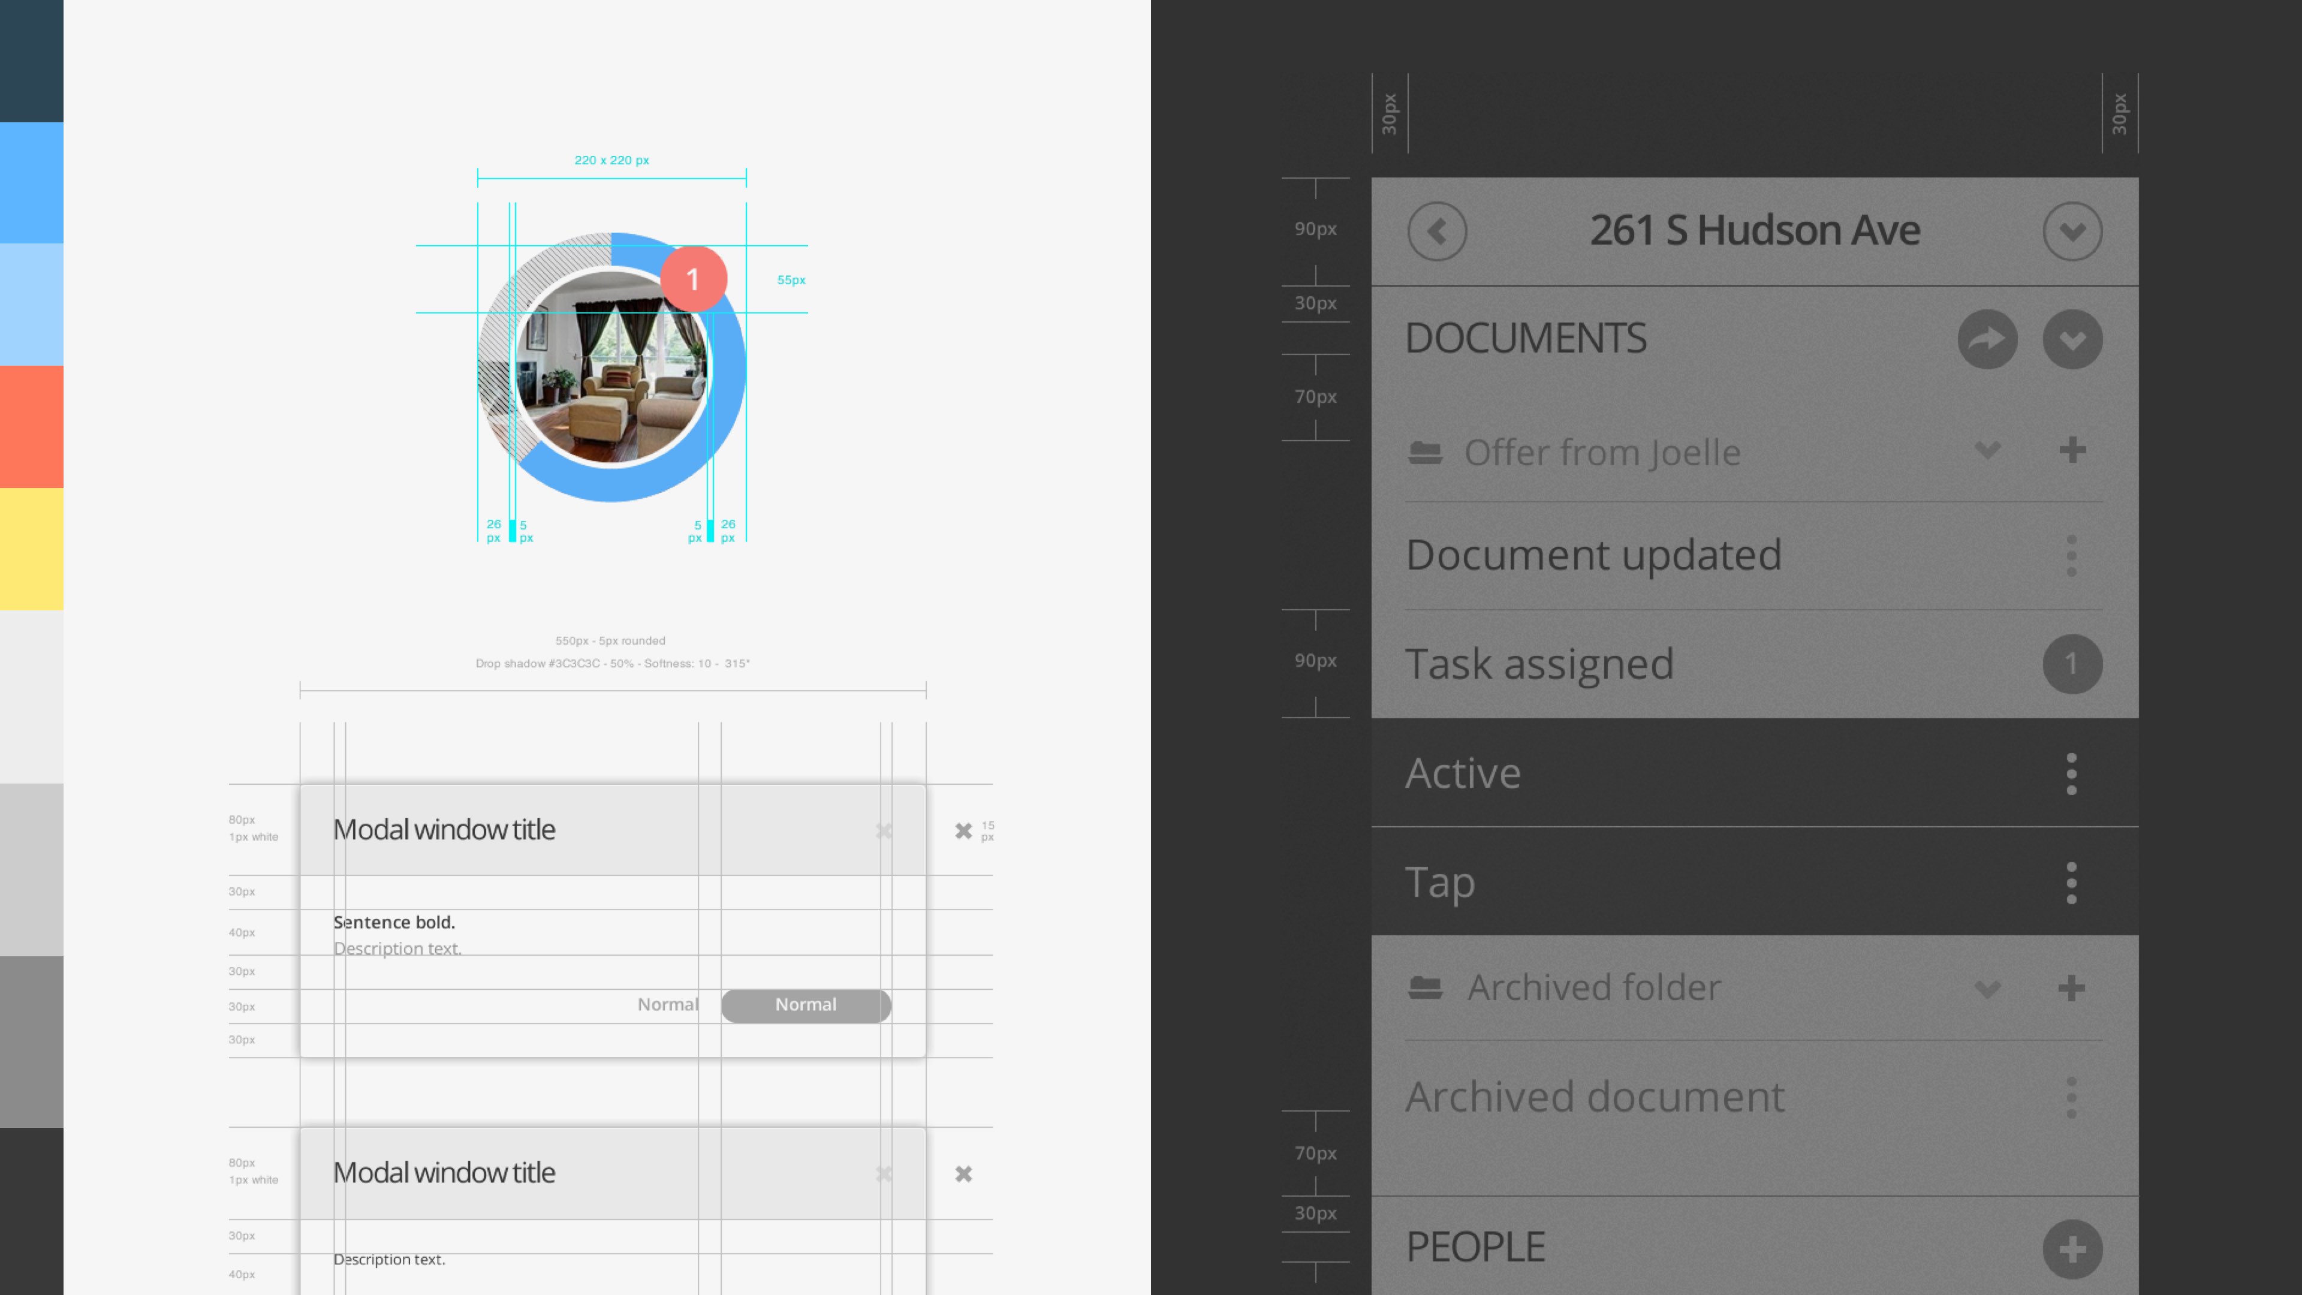Click the share arrow icon in Documents
The height and width of the screenshot is (1295, 2302).
pos(1987,339)
